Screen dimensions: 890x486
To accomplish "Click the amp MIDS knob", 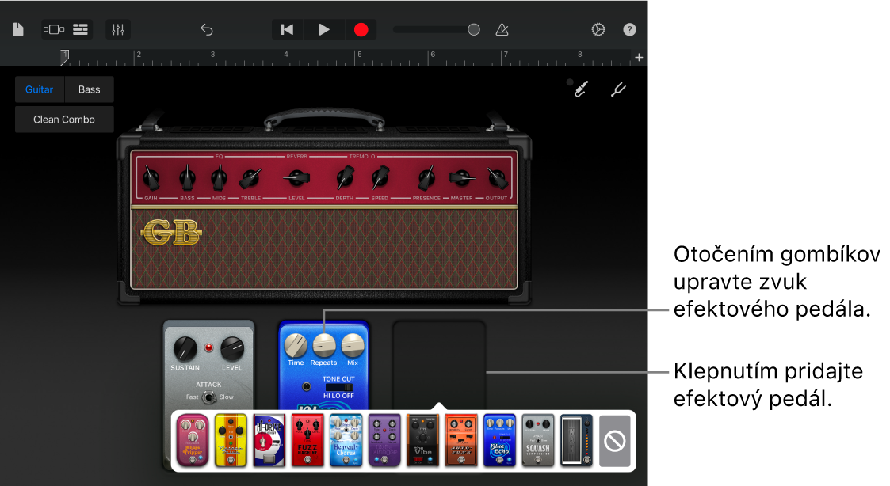I will point(219,179).
